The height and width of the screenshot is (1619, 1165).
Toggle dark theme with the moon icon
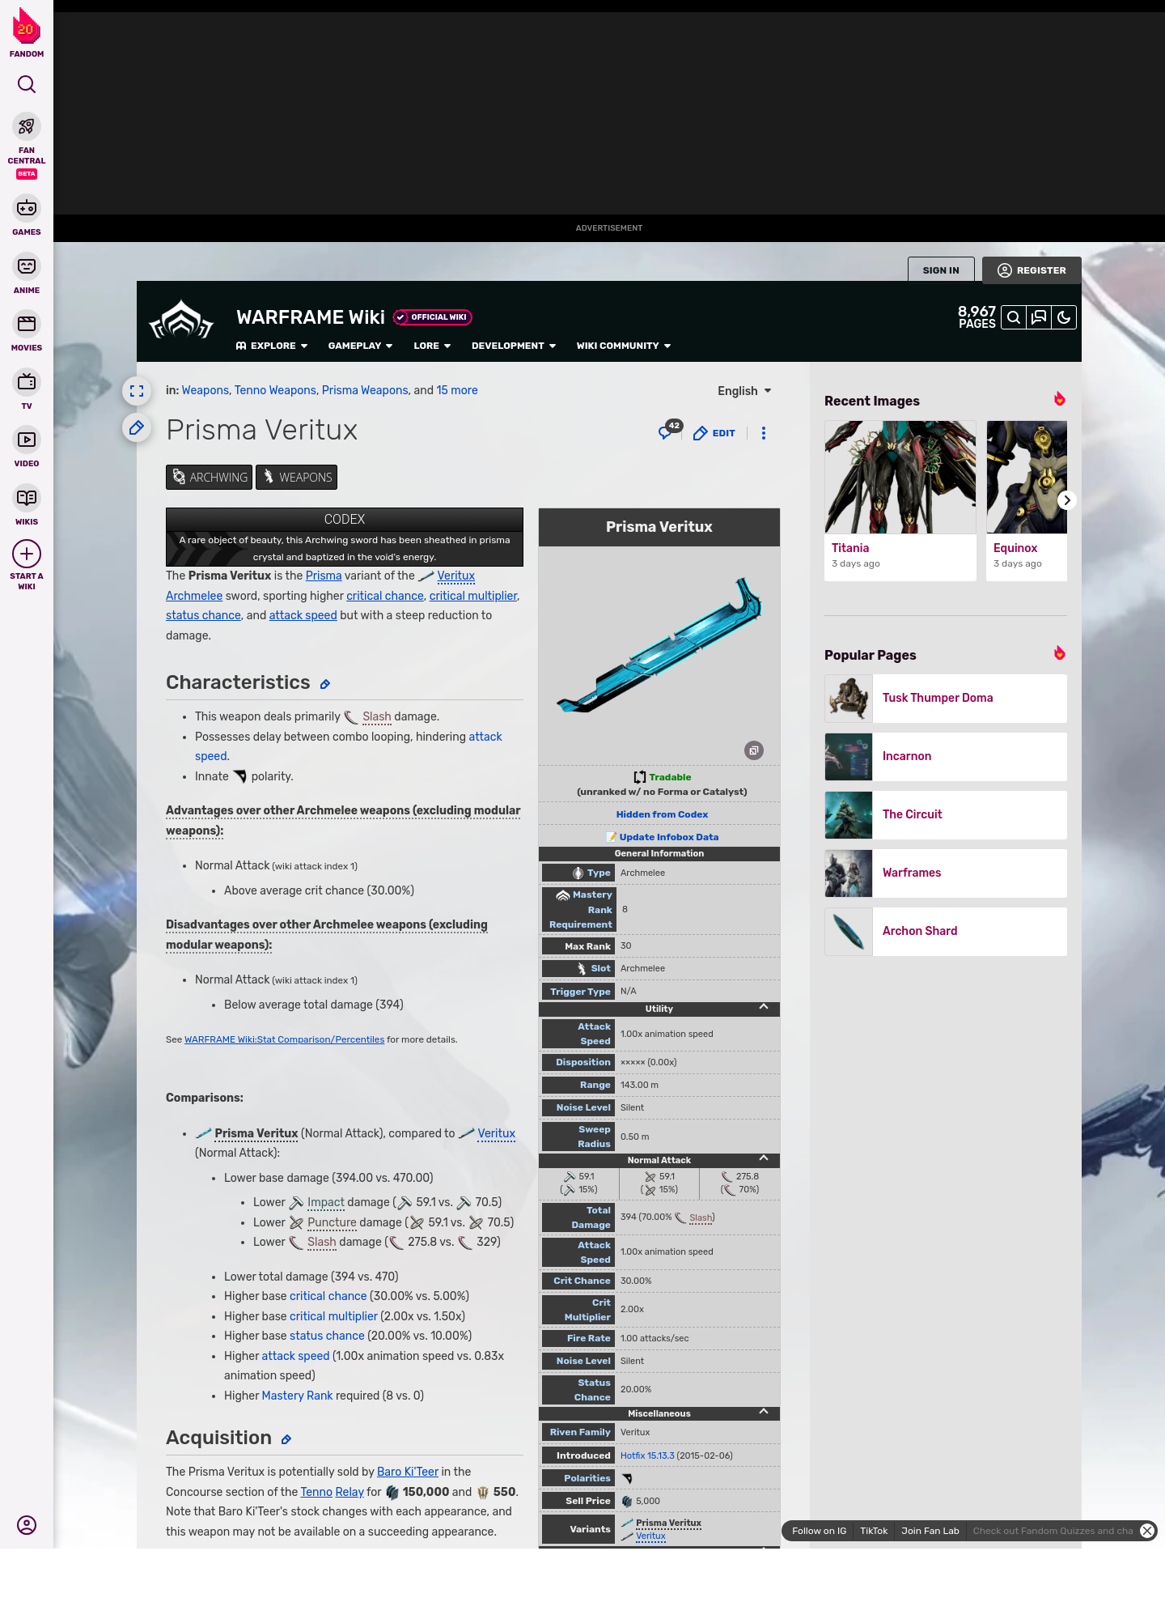[x=1064, y=317]
